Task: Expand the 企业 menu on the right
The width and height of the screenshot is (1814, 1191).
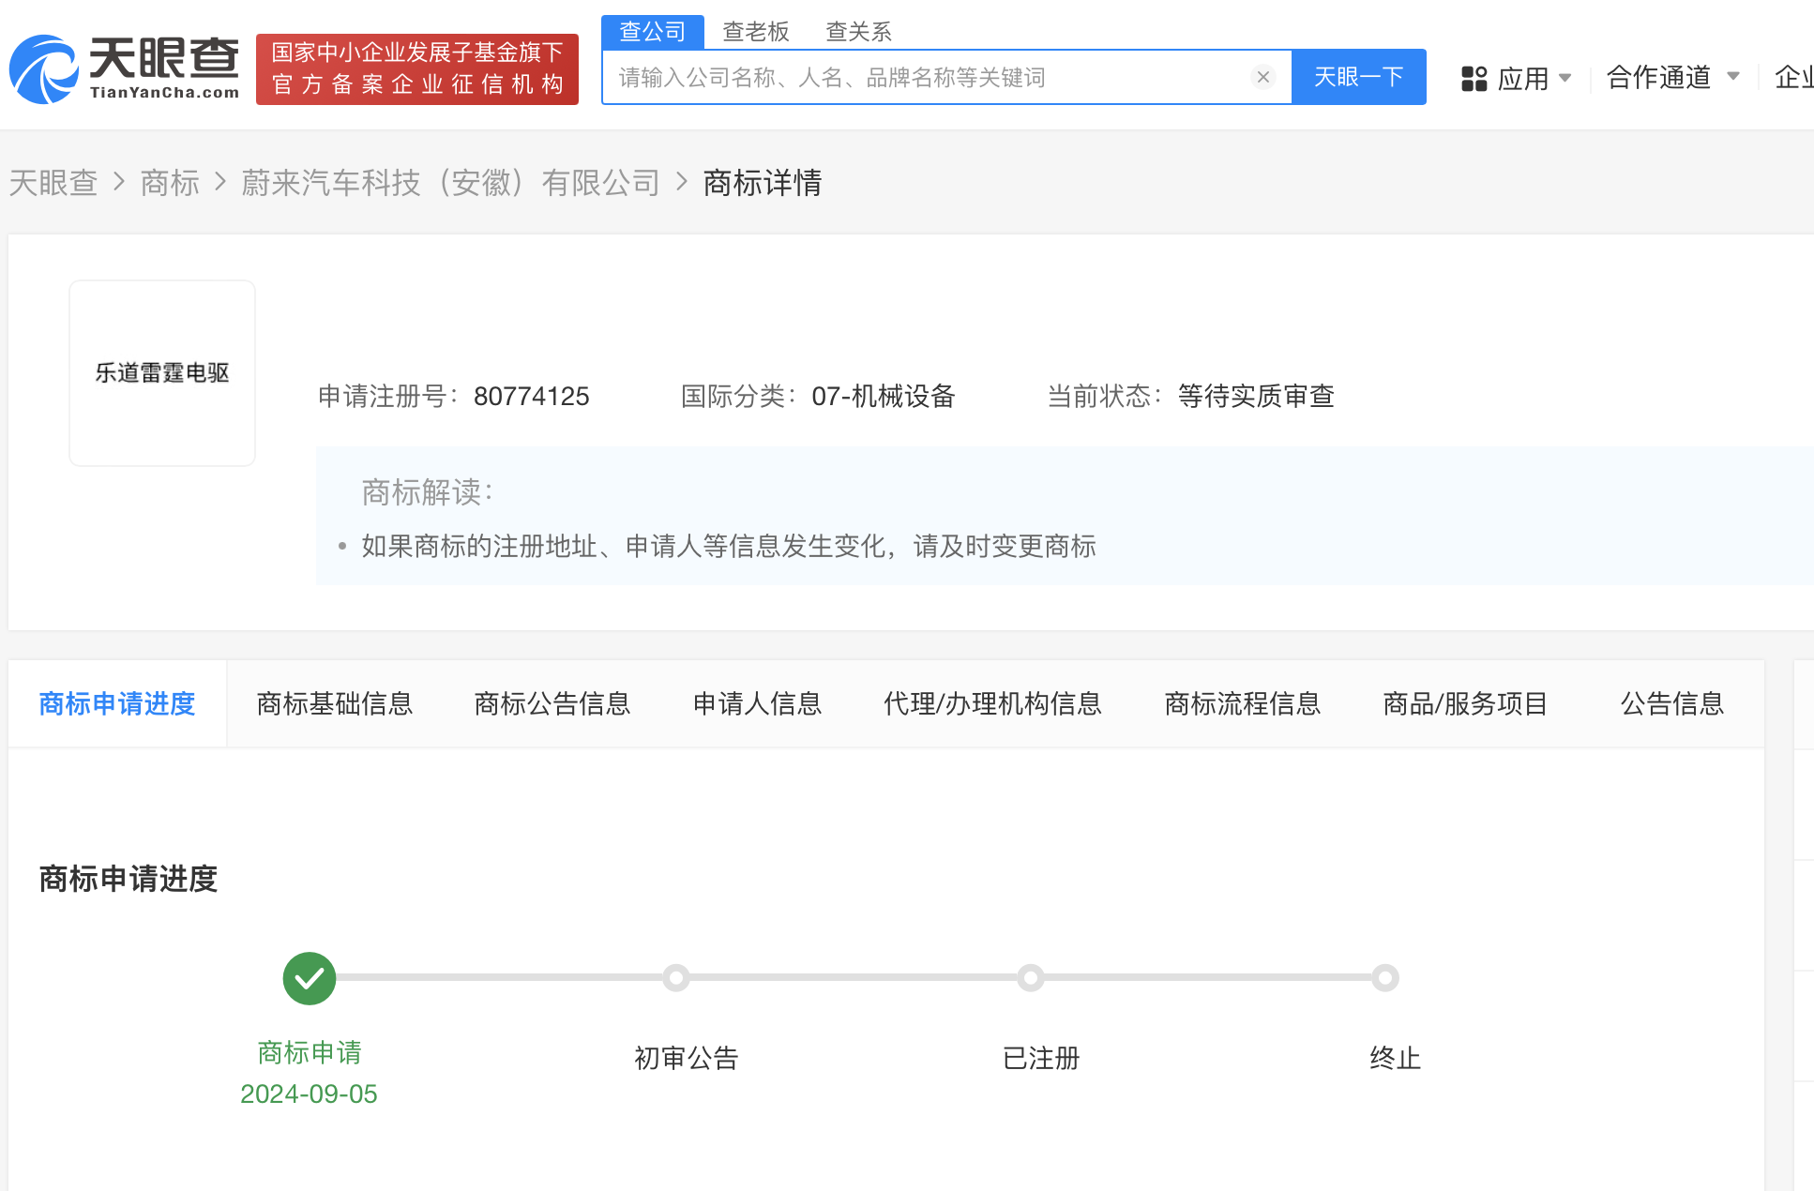Action: (1792, 77)
